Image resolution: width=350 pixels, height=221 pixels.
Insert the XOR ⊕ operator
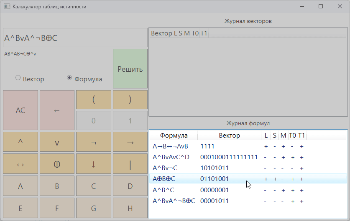(x=57, y=164)
